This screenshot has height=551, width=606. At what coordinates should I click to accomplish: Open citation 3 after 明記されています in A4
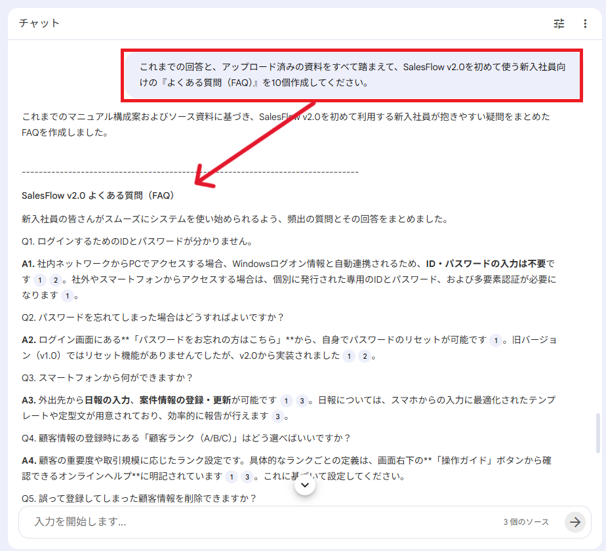click(x=247, y=477)
